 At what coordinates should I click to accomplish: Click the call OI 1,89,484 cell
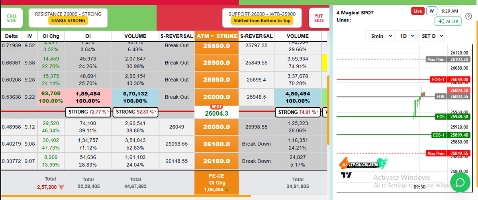click(88, 97)
